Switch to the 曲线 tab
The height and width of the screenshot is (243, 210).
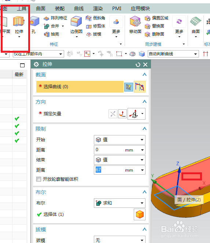(79, 8)
